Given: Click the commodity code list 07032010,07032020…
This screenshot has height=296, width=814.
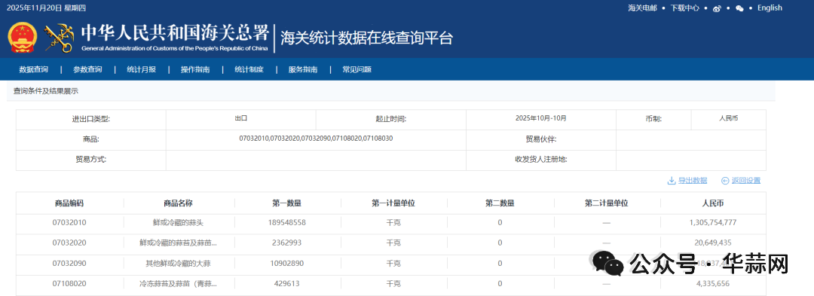Looking at the screenshot, I should (x=316, y=139).
